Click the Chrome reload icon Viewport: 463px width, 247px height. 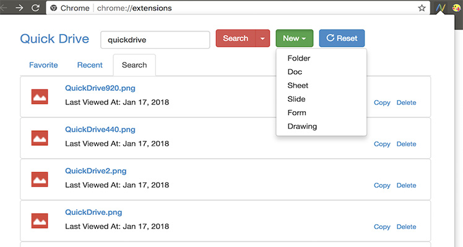pyautogui.click(x=35, y=7)
